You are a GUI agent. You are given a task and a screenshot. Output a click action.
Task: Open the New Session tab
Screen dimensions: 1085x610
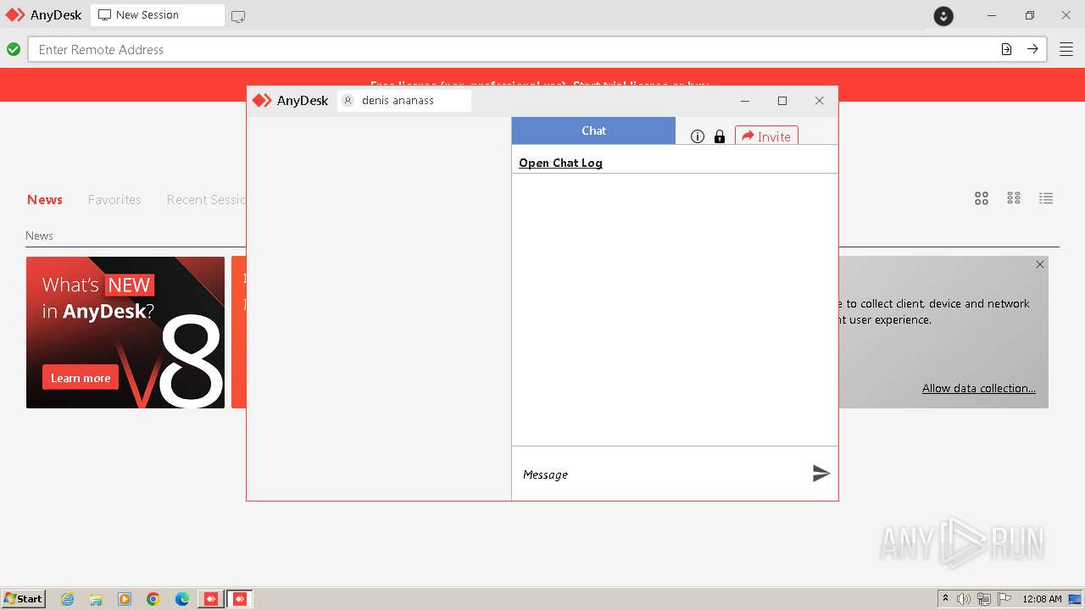point(158,15)
